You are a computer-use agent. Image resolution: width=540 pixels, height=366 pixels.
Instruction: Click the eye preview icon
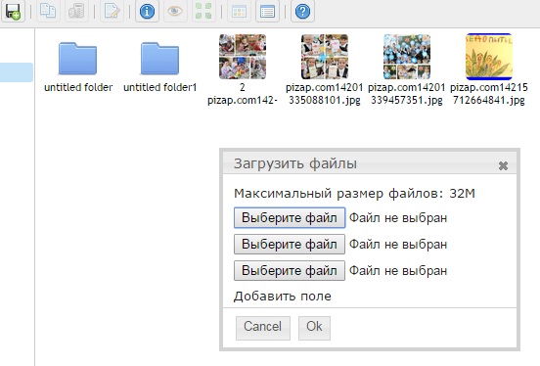pos(175,12)
